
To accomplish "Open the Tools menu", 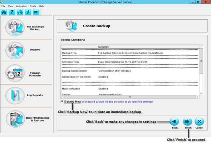I will 33,6.
